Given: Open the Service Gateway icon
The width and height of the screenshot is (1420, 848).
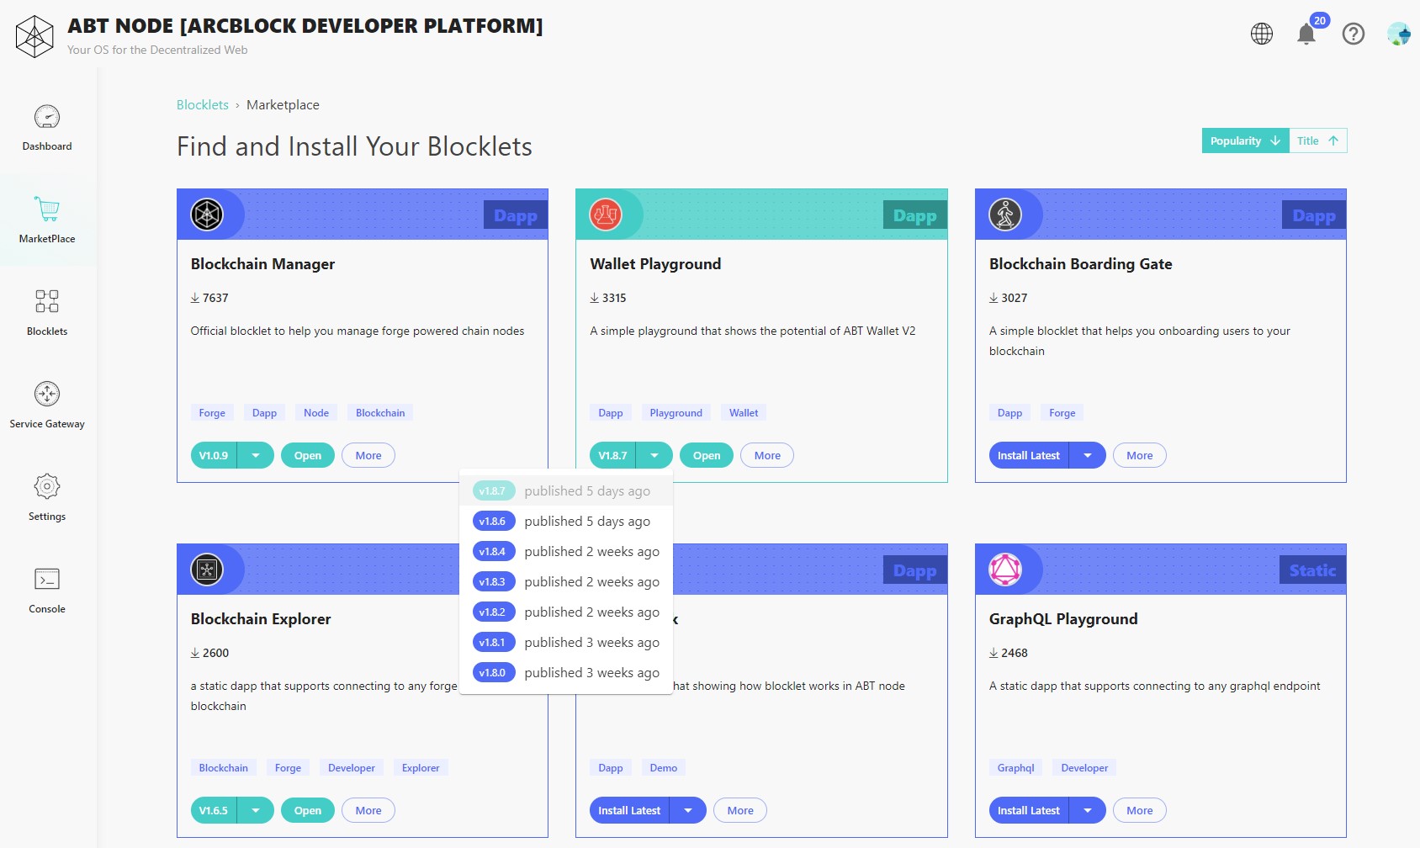Looking at the screenshot, I should tap(47, 395).
